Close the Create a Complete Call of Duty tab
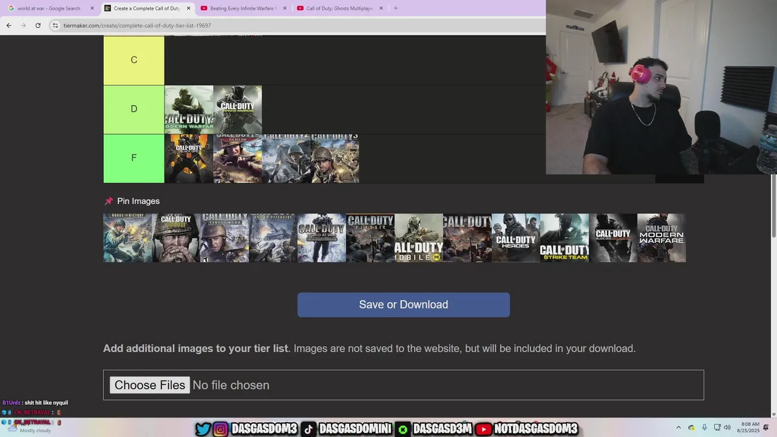777x437 pixels. [x=188, y=8]
